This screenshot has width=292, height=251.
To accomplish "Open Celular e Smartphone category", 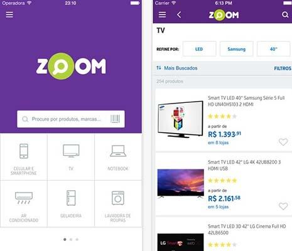I will click(x=24, y=157).
